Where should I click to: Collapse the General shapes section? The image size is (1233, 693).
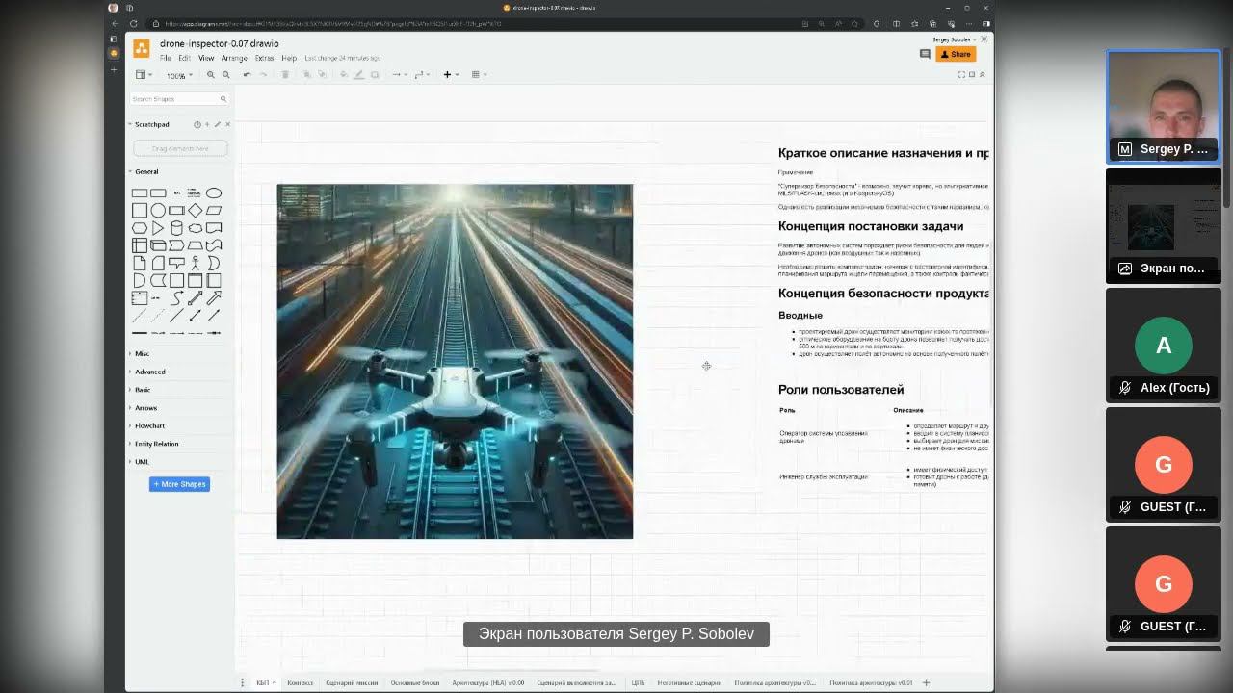click(146, 171)
